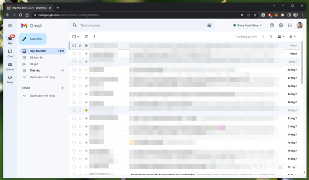Open Google account avatar in Gmail
The height and width of the screenshot is (180, 309).
click(x=299, y=25)
